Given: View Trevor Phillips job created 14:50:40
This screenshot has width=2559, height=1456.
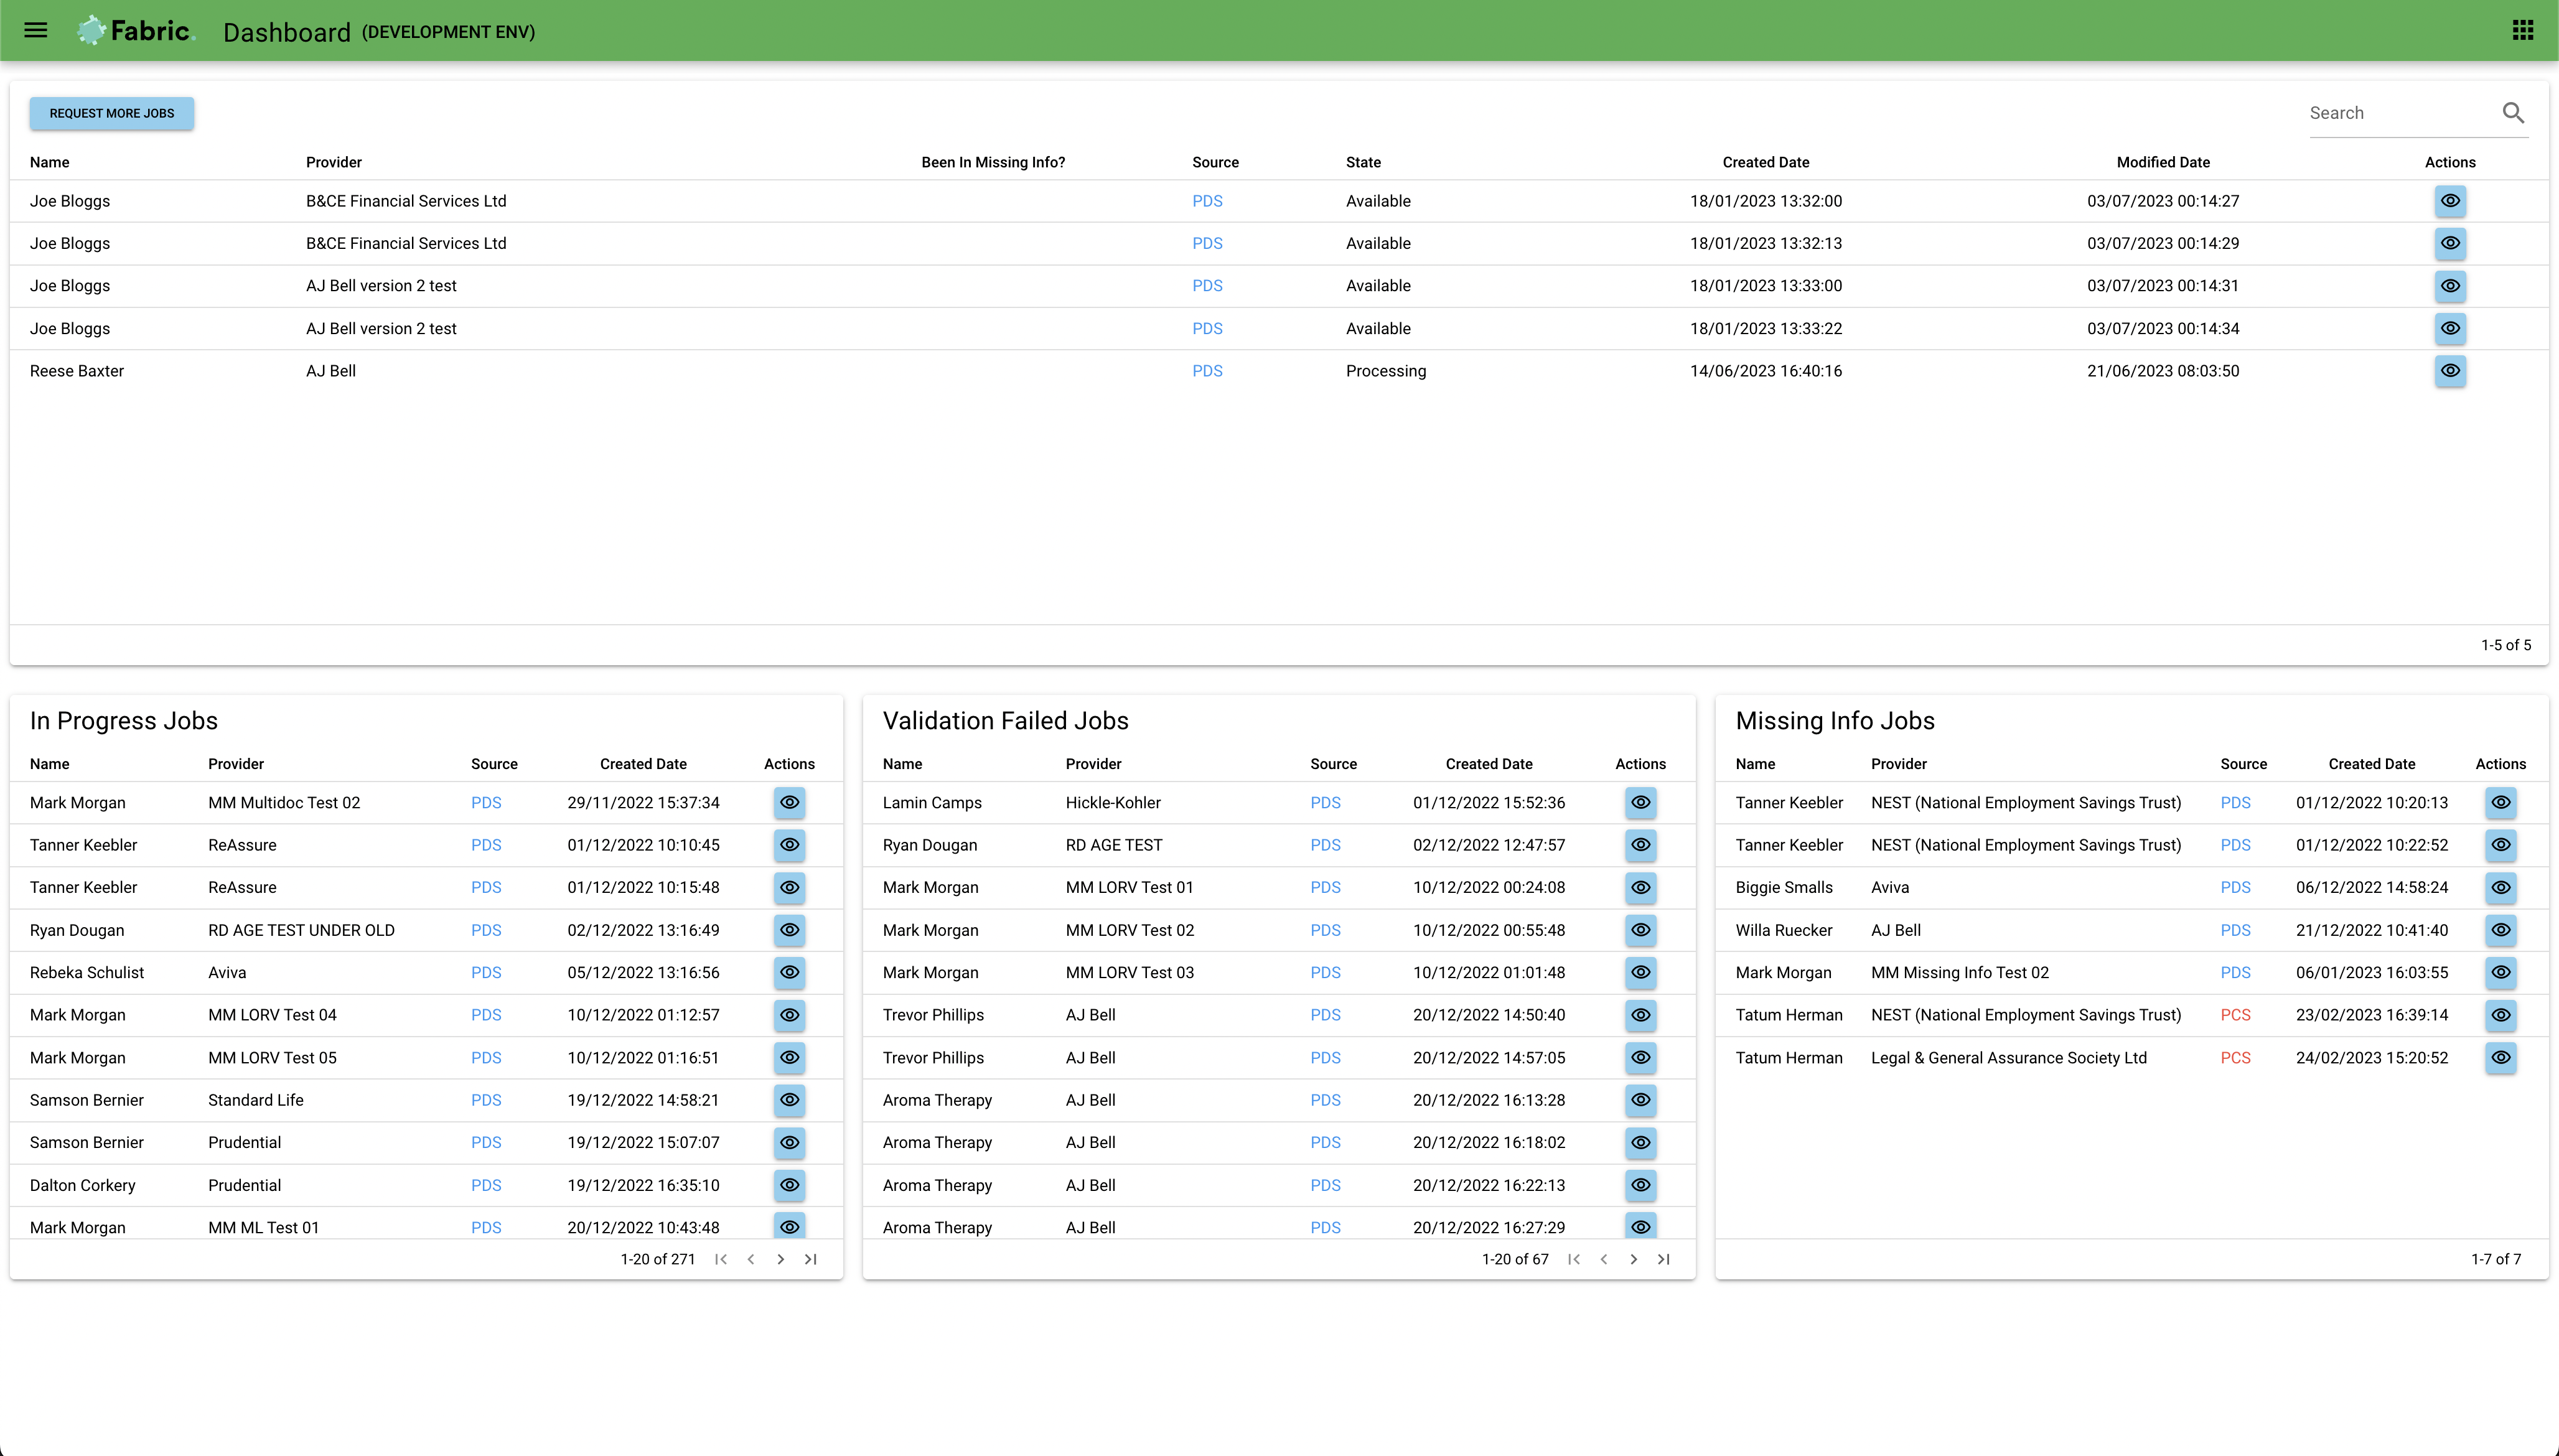Looking at the screenshot, I should pos(1640,1015).
